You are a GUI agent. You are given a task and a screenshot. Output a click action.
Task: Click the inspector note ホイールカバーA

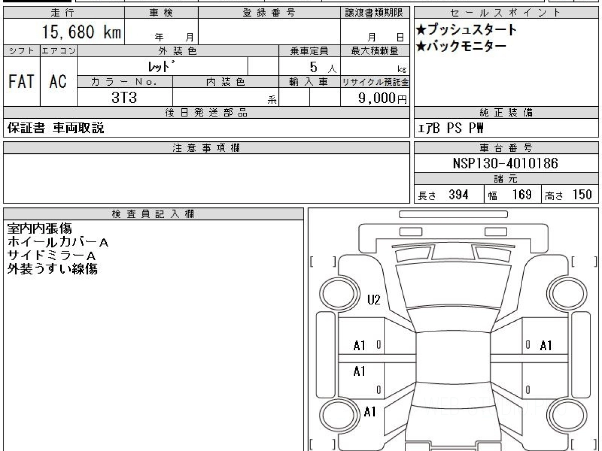[x=58, y=243]
